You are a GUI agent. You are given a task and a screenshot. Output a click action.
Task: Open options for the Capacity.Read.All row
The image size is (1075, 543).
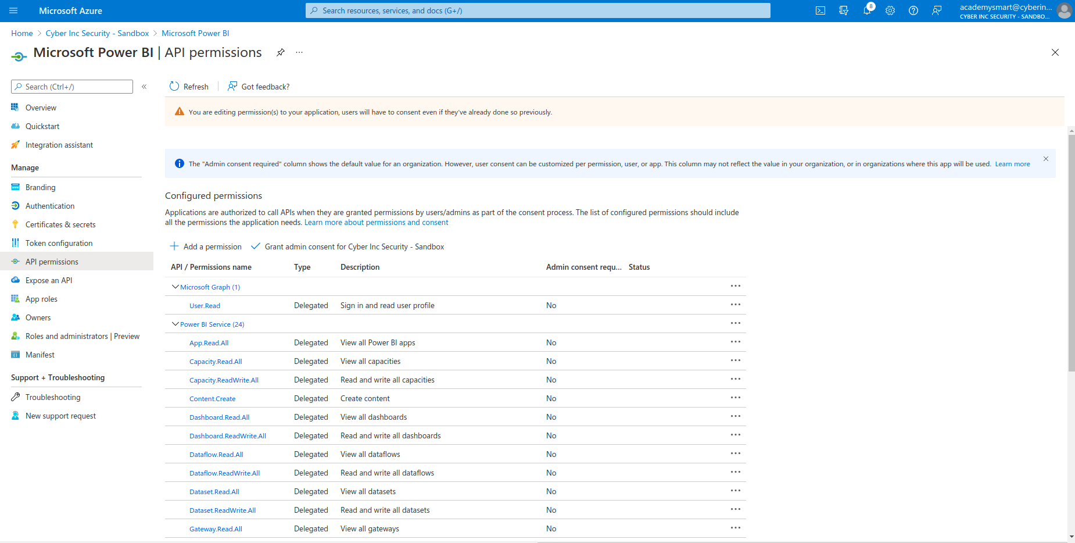tap(736, 360)
